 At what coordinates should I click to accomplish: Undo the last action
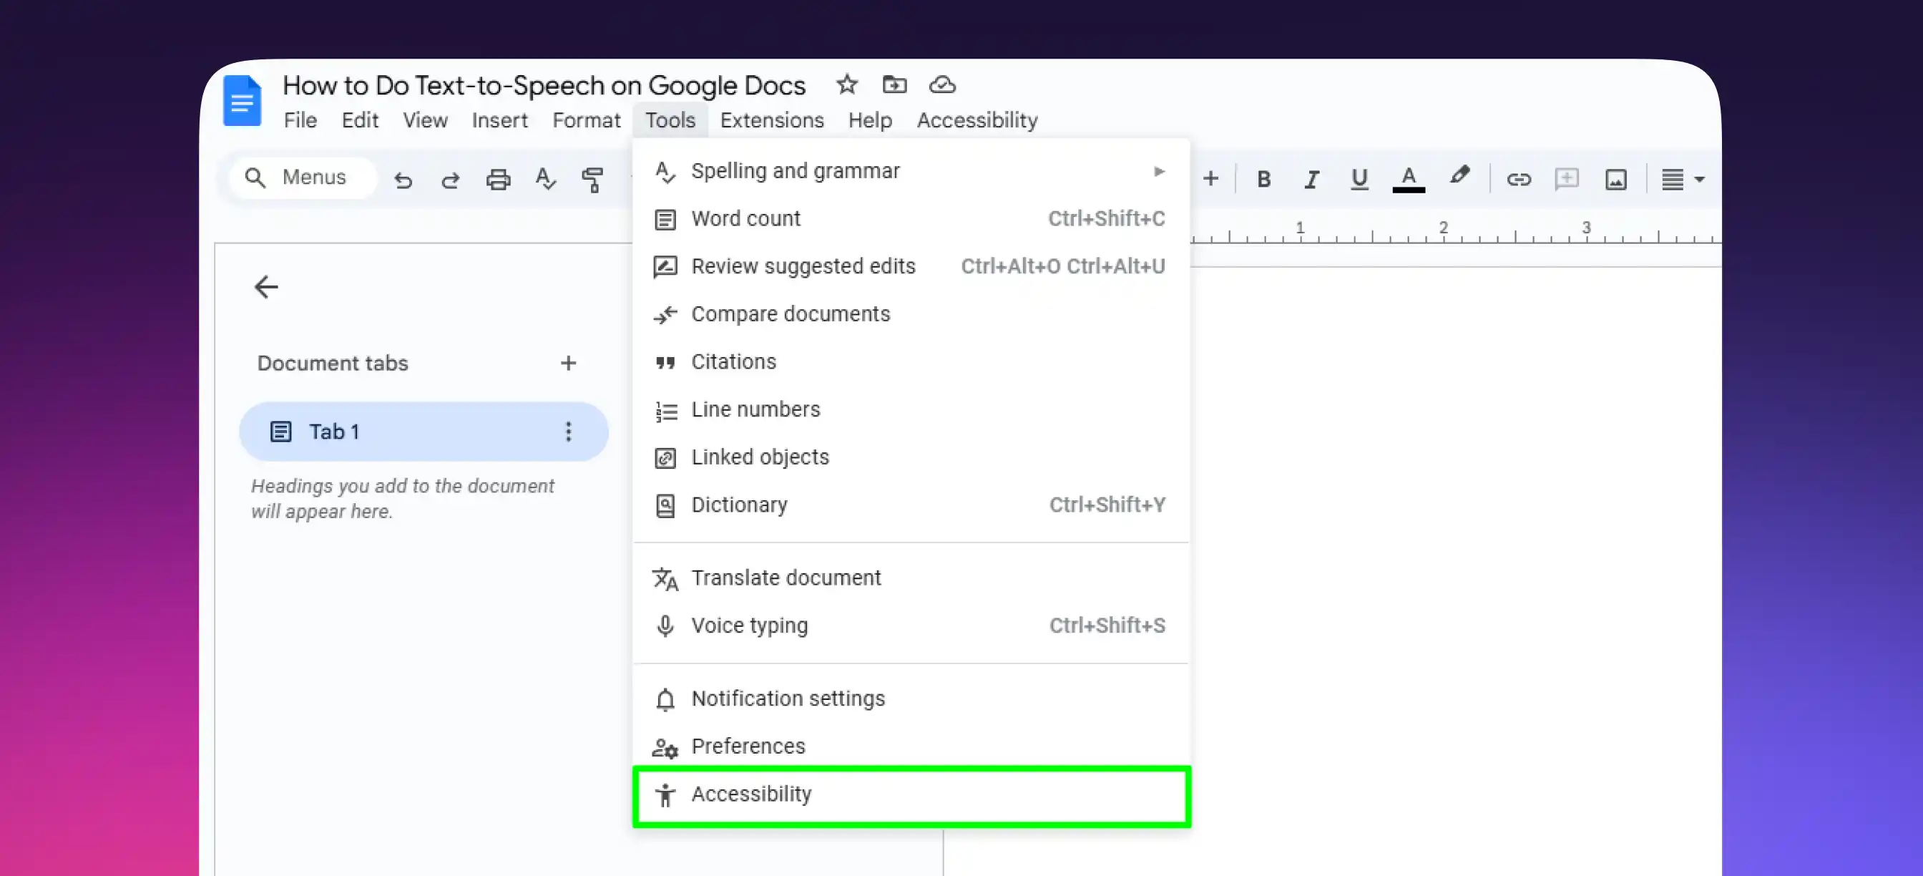click(404, 178)
